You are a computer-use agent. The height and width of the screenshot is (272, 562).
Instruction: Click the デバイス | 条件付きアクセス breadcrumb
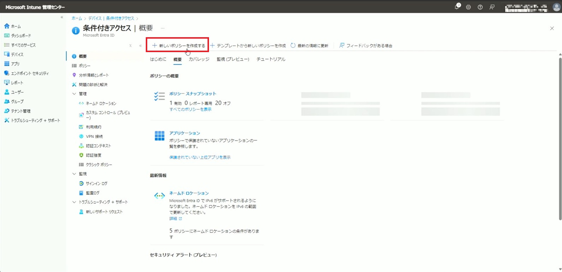111,18
